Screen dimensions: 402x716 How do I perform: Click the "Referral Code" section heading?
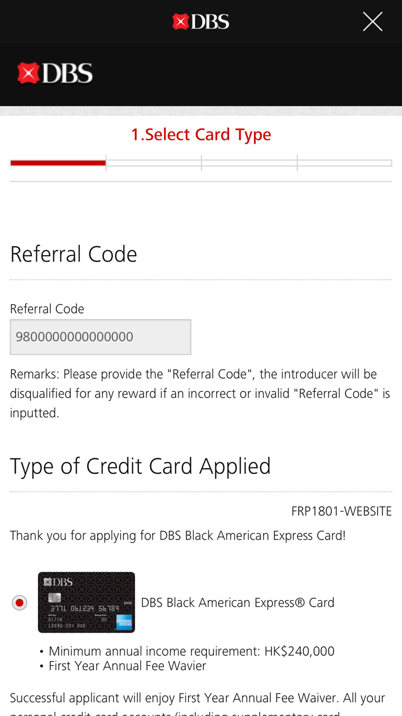coord(74,255)
